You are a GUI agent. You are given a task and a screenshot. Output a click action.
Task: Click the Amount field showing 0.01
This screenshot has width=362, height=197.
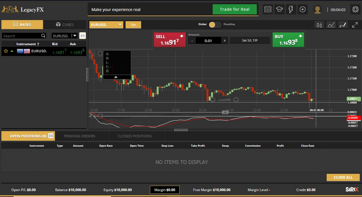[208, 41]
